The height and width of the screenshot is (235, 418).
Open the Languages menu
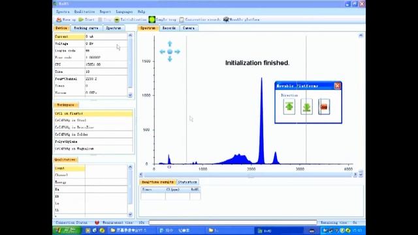click(x=124, y=12)
